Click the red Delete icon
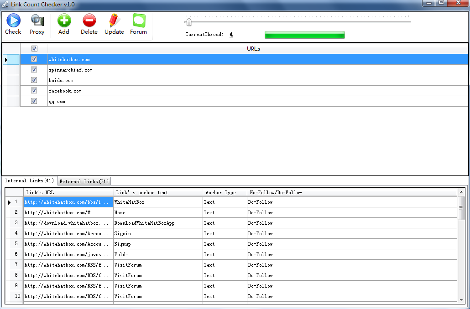The width and height of the screenshot is (470, 309). (89, 21)
